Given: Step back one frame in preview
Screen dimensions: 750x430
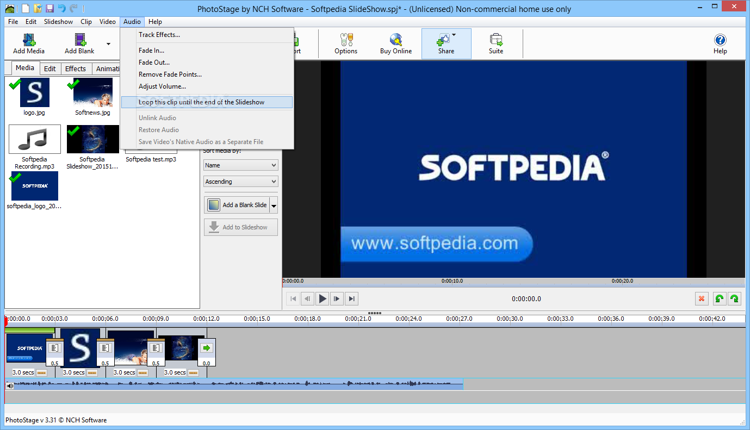Looking at the screenshot, I should coord(307,298).
